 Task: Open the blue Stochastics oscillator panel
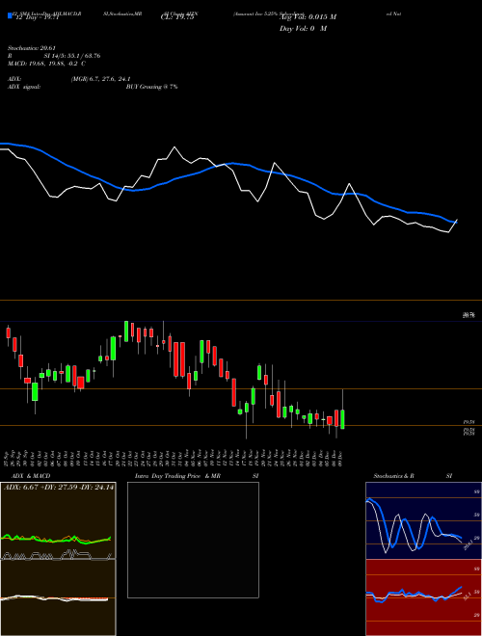(423, 520)
